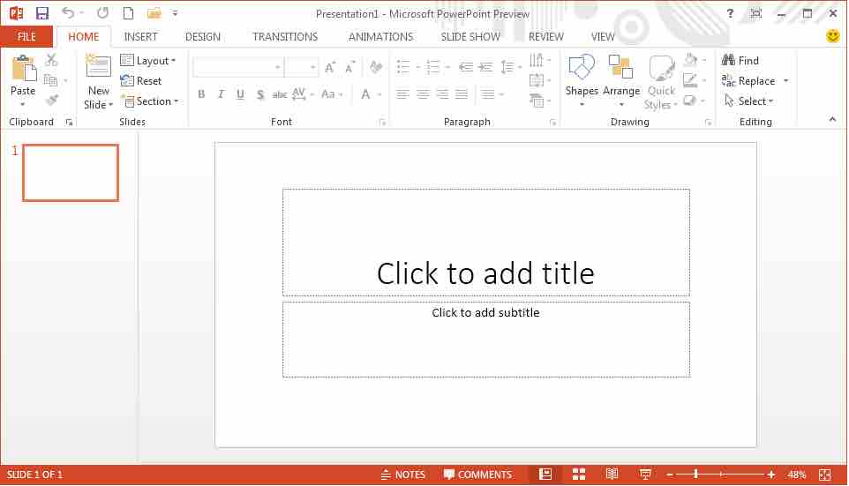Image resolution: width=849 pixels, height=486 pixels.
Task: Toggle Italic text formatting
Action: click(221, 94)
